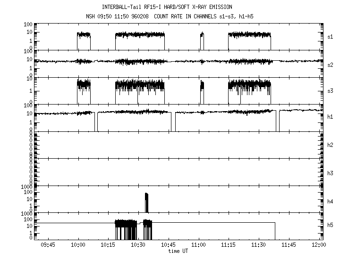Pick the 11:00 time tick label
The image size is (340, 259).
click(x=198, y=245)
